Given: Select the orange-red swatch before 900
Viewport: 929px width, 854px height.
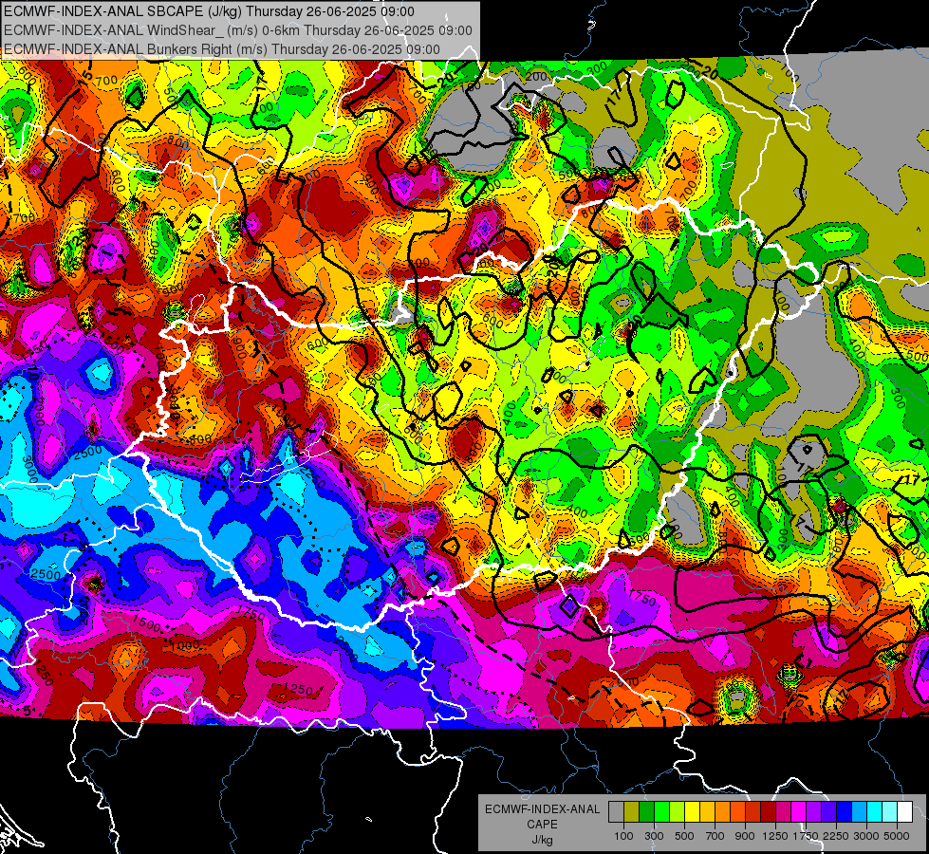Looking at the screenshot, I should click(737, 812).
